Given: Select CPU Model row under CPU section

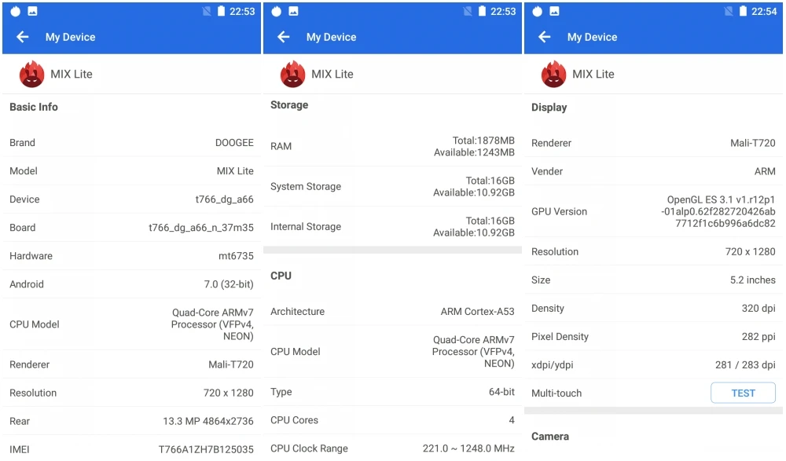Looking at the screenshot, I should (x=392, y=351).
